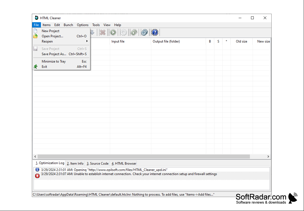The height and width of the screenshot is (211, 304).
Task: Click the B column header
Action: coord(210,41)
